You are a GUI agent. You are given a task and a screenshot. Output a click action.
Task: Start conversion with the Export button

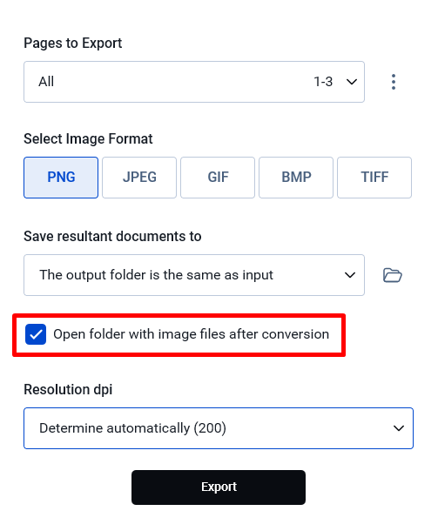click(x=219, y=487)
